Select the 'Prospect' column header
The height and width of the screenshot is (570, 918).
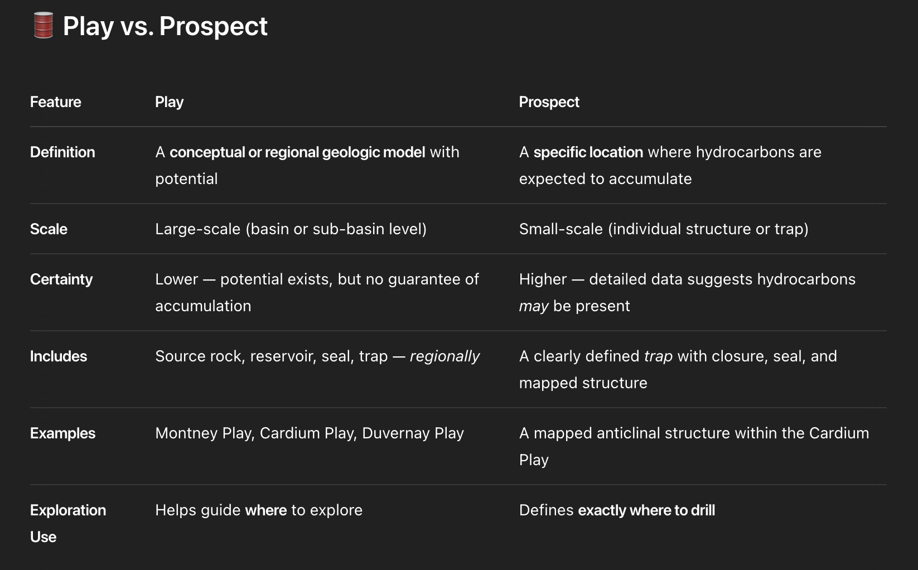549,102
